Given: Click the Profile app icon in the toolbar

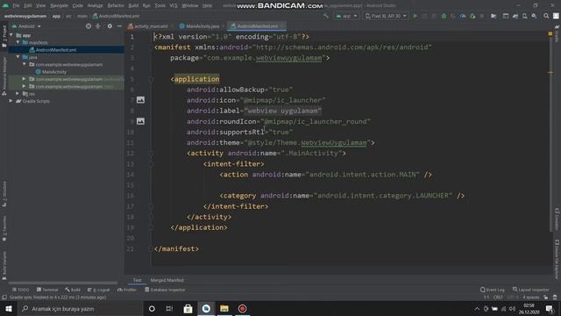Looking at the screenshot, I should 463,16.
